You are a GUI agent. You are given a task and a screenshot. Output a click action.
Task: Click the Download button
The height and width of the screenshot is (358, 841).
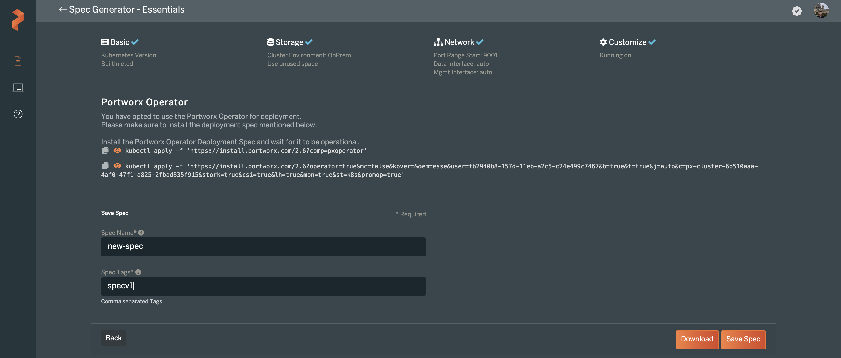tap(697, 339)
